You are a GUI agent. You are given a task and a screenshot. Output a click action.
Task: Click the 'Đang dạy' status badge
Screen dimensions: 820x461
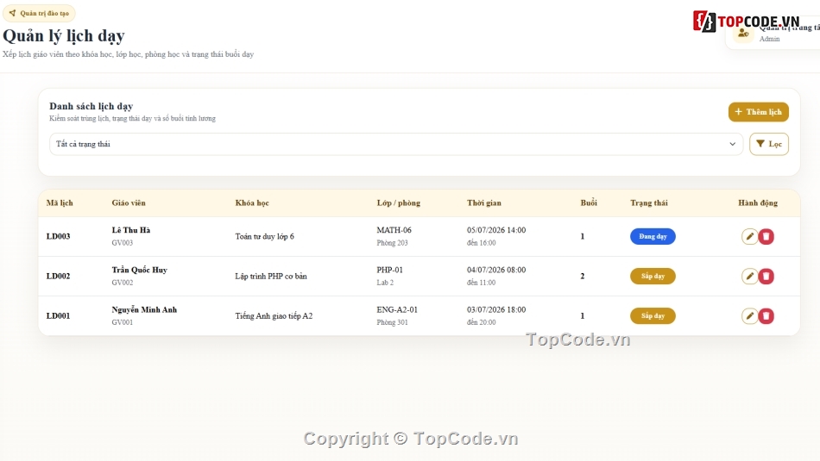653,236
